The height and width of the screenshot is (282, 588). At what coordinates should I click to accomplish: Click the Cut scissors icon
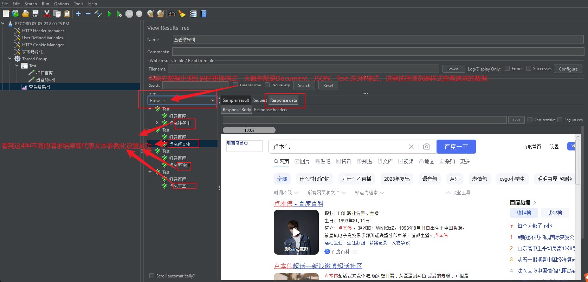[x=47, y=14]
